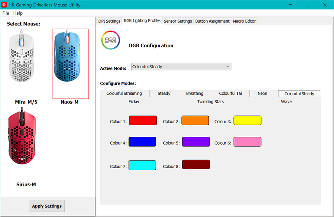Viewport: 334px width, 217px height.
Task: Open the purple Colour 5 swatch
Action: click(196, 142)
